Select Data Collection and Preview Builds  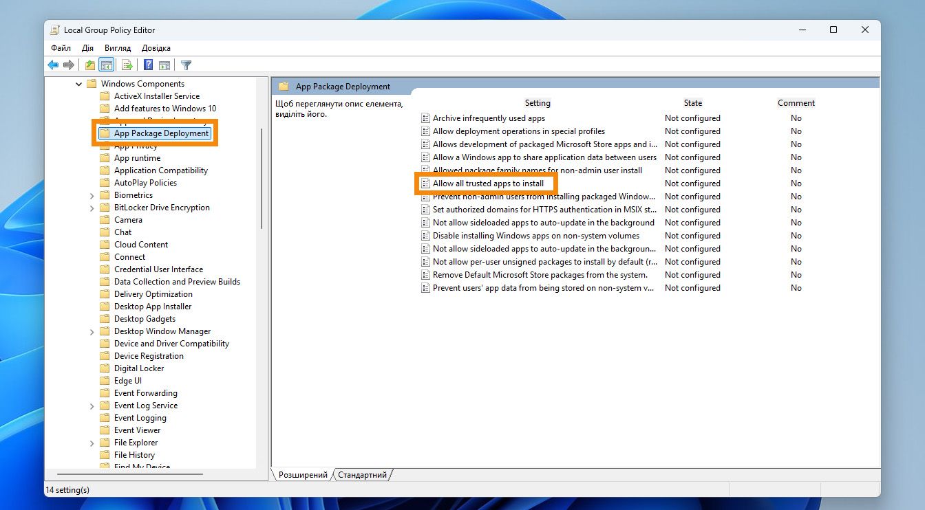(177, 282)
